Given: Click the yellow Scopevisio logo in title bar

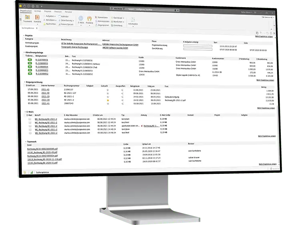Looking at the screenshot, I should pyautogui.click(x=20, y=6).
